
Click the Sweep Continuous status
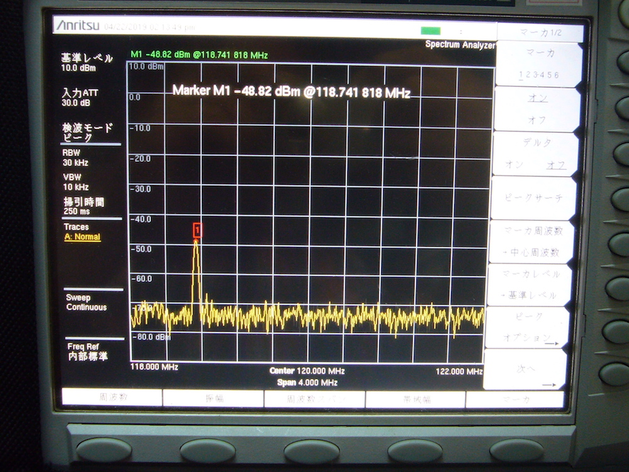click(86, 302)
